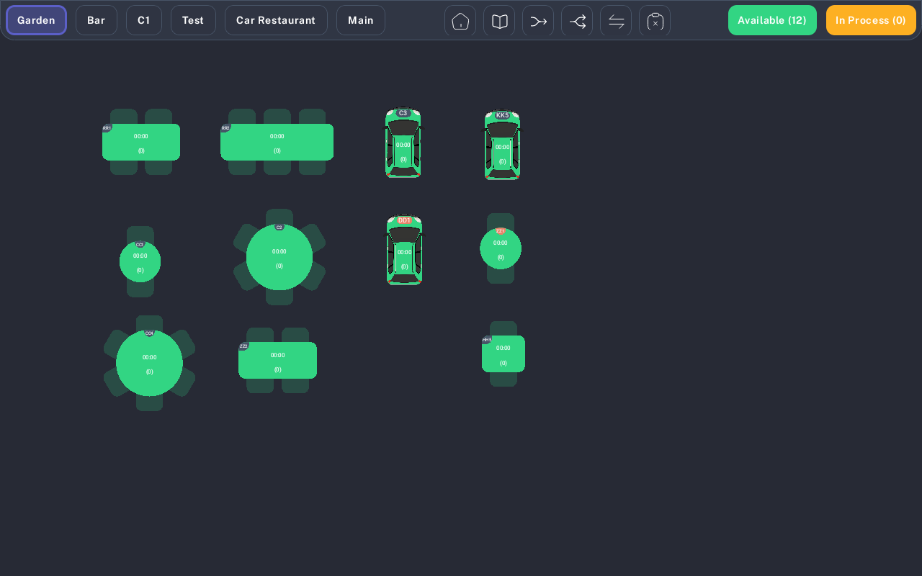Select the split tables arrow icon

pos(577,21)
